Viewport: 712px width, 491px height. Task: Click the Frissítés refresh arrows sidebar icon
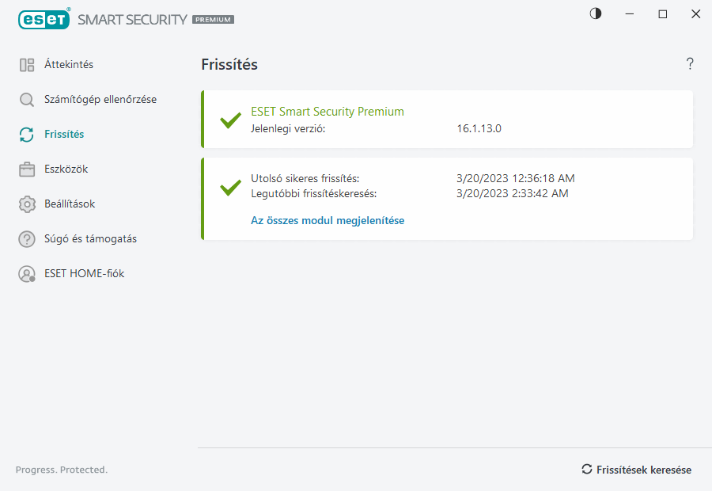(27, 135)
